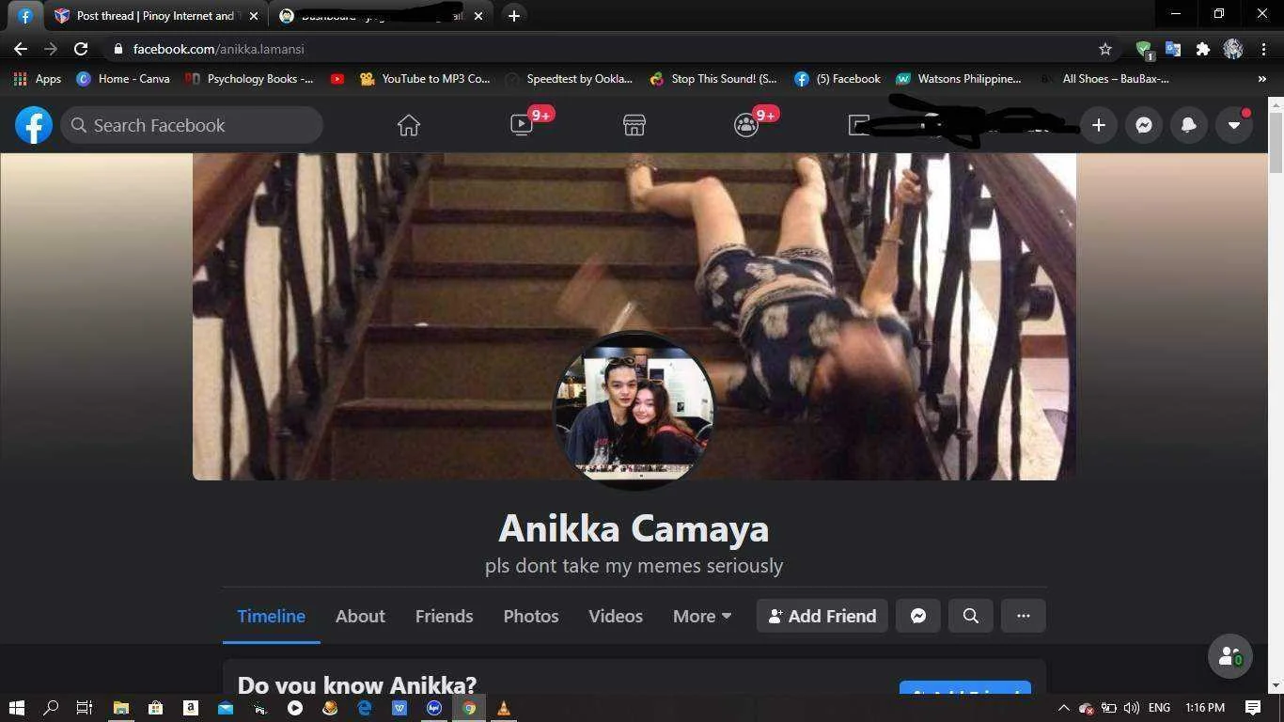This screenshot has width=1284, height=722.
Task: Open the Marketplace storefront icon
Action: [x=634, y=125]
